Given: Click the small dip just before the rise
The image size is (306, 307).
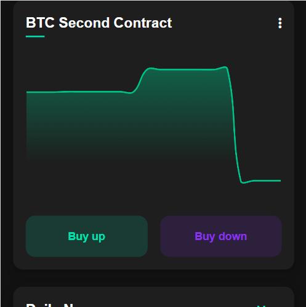Looking at the screenshot, I should [x=129, y=93].
